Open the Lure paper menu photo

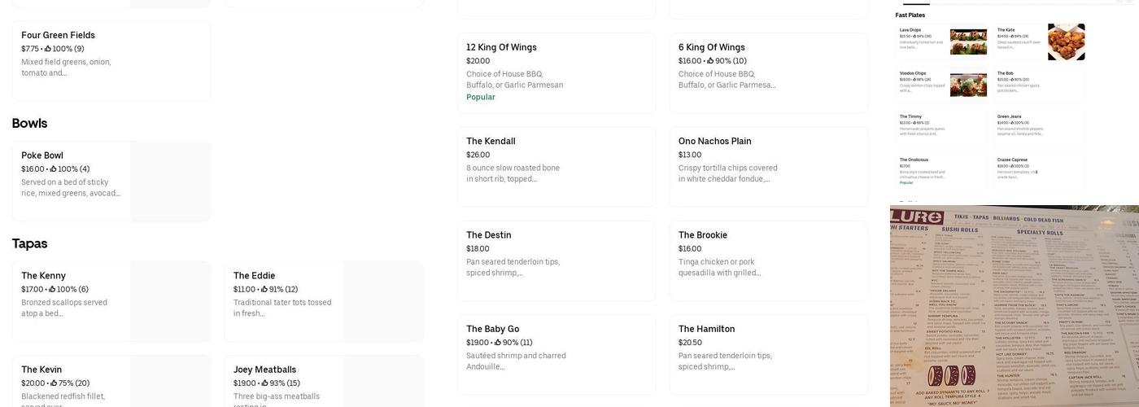[1014, 306]
